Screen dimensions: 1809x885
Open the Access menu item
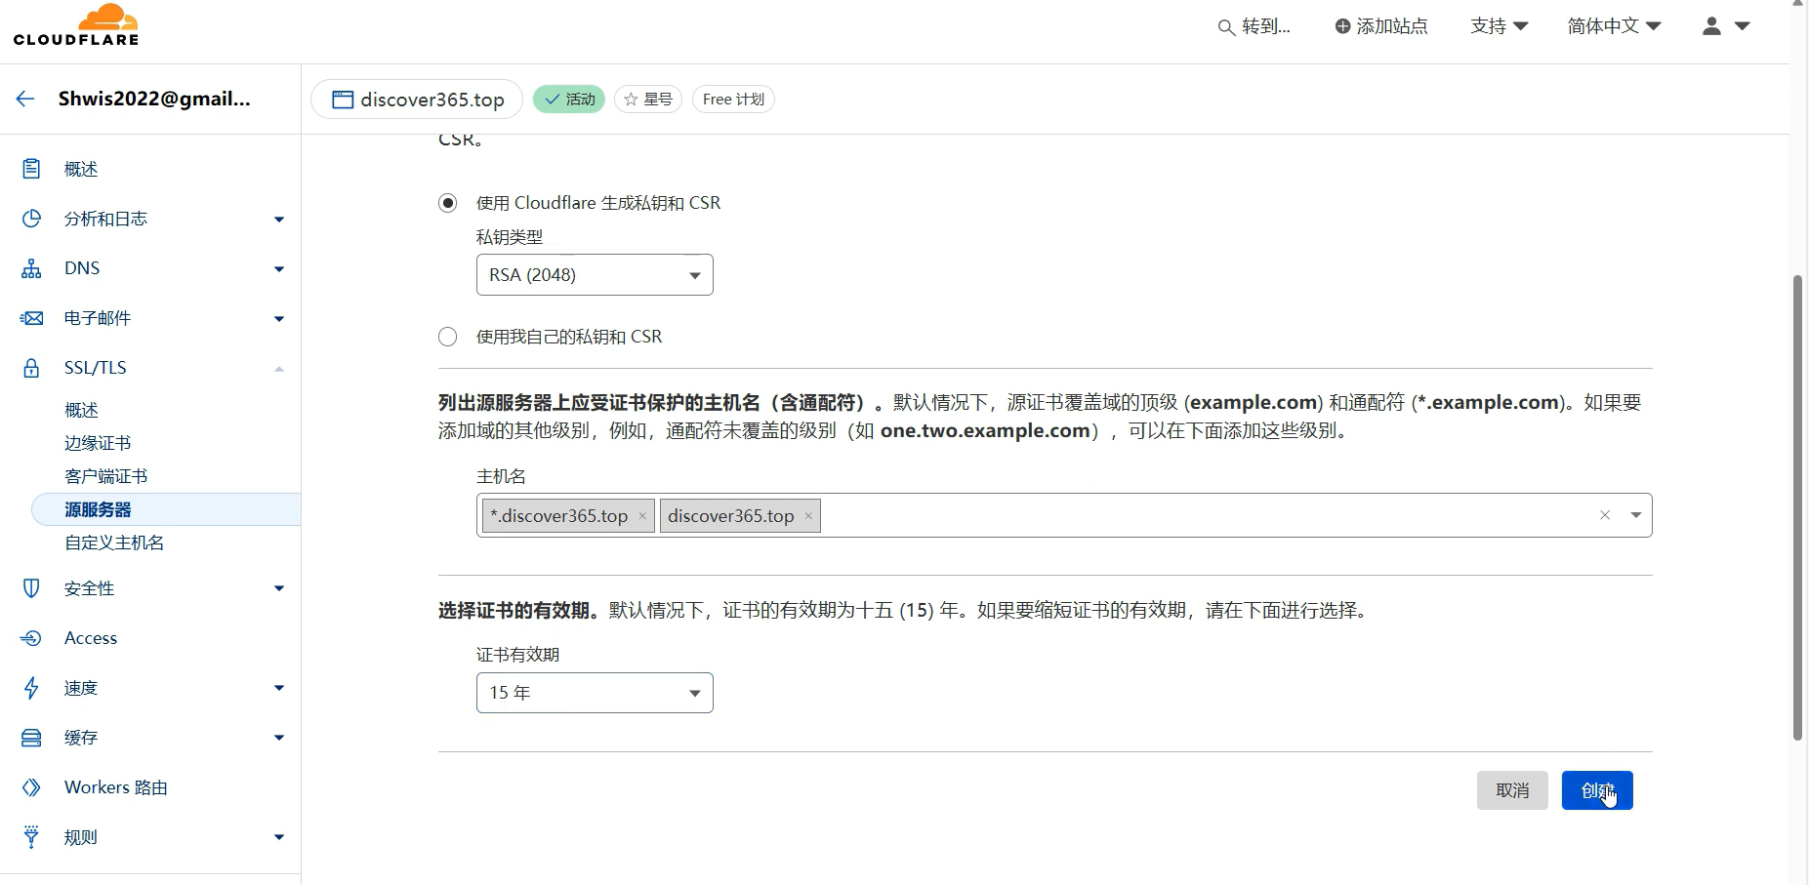pos(91,638)
